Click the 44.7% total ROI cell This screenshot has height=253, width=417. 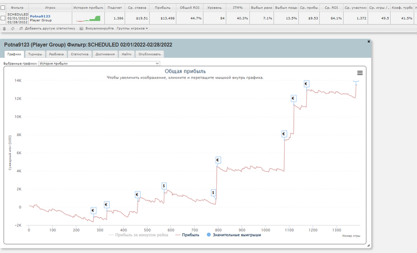189,18
